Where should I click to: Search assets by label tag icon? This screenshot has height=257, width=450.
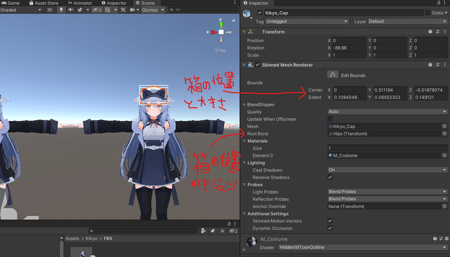(213, 231)
